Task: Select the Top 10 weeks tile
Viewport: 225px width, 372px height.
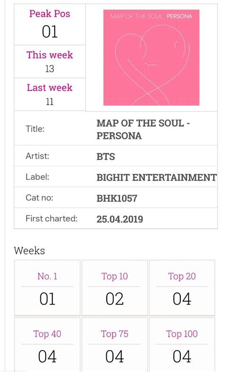Action: point(115,288)
